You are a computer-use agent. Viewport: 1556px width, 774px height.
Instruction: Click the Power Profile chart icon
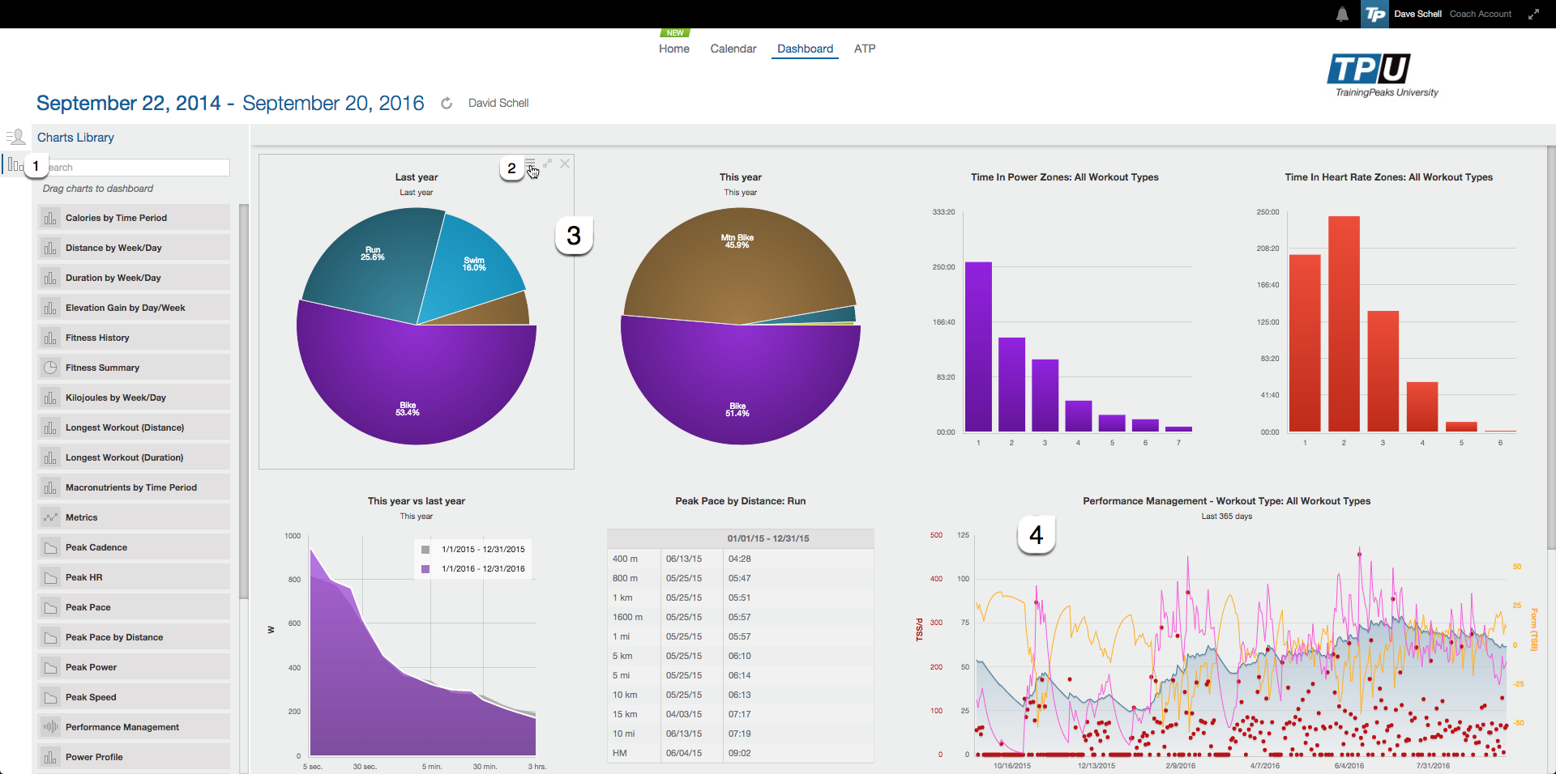50,757
